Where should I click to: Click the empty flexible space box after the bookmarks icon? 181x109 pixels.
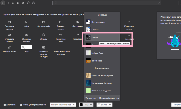click(x=44, y=3)
